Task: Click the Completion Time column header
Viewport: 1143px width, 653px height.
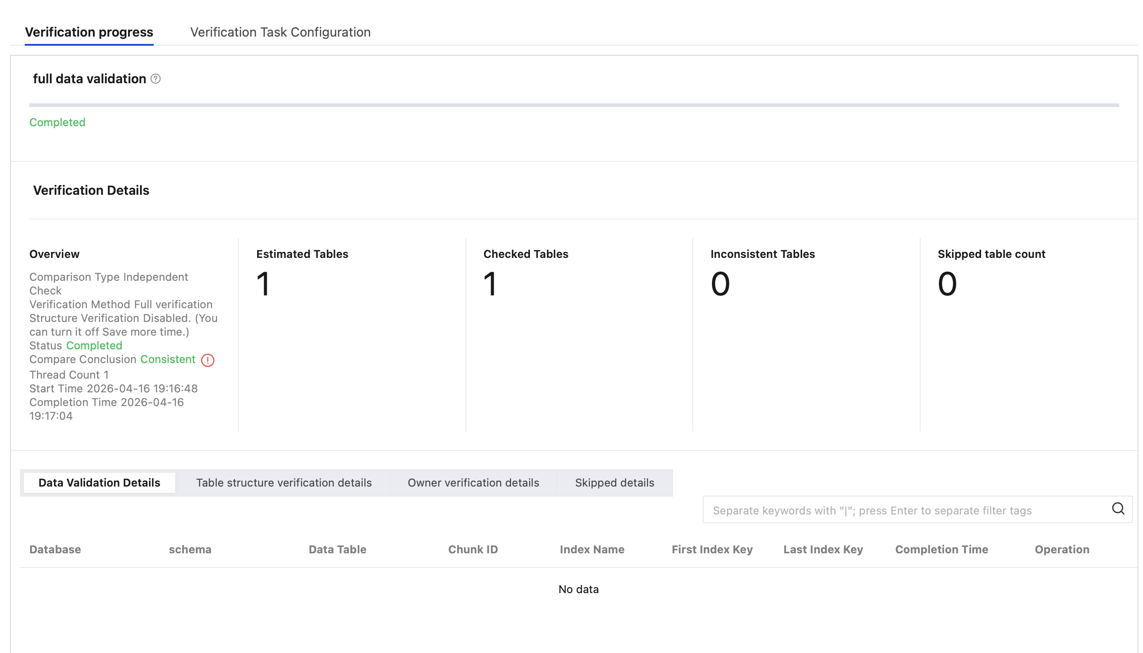Action: pos(941,550)
